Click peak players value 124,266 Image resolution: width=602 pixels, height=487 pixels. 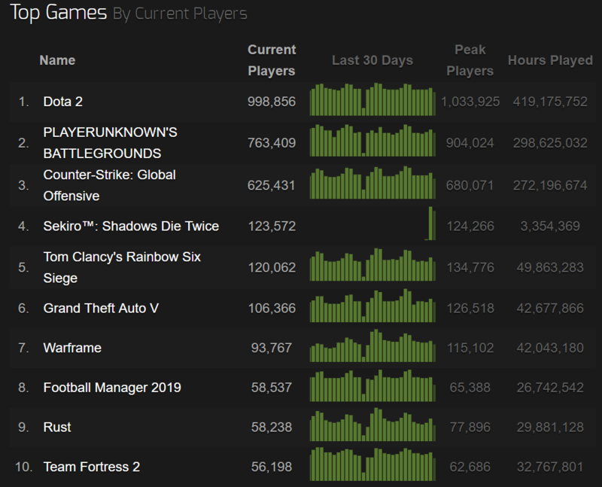[470, 227]
